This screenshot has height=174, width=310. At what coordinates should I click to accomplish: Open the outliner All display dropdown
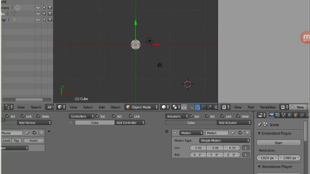point(49,107)
